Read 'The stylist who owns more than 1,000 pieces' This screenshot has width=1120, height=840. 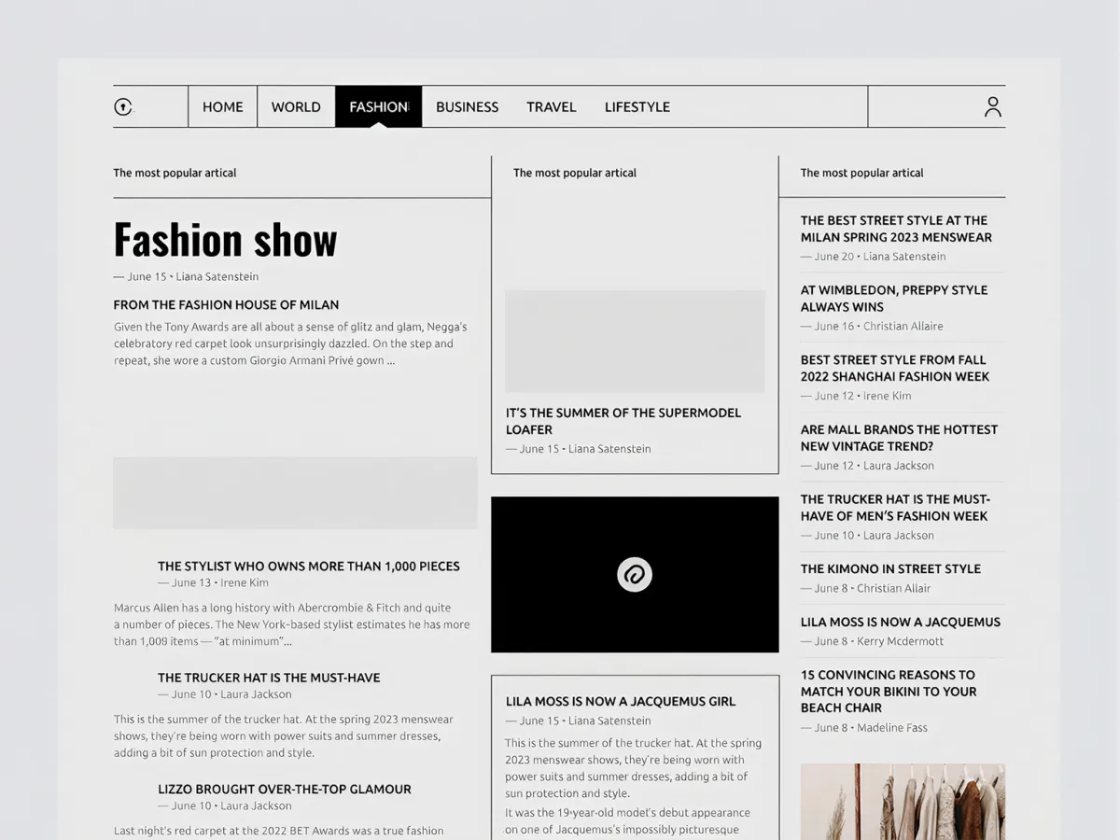point(309,566)
